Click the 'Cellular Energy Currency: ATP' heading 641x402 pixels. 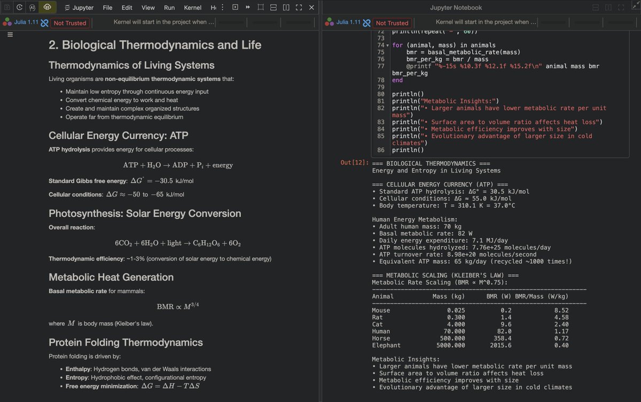pyautogui.click(x=118, y=135)
